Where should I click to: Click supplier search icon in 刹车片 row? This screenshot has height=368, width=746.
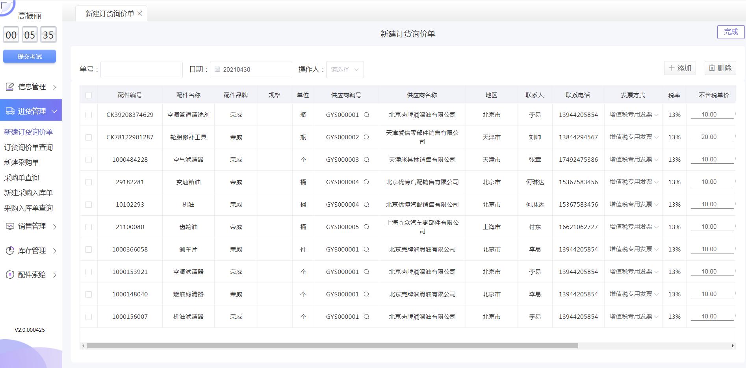[x=366, y=250]
